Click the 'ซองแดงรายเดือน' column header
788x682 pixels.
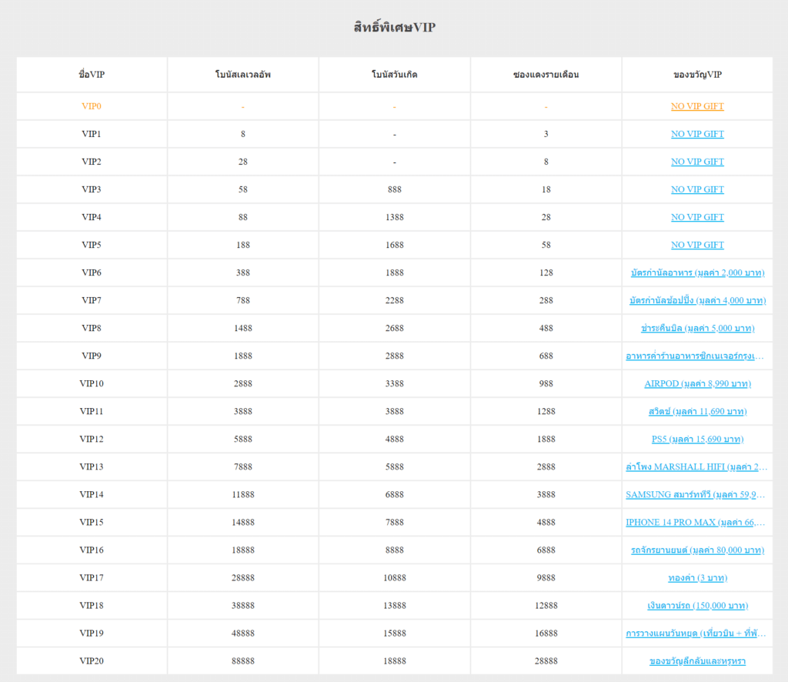[546, 75]
